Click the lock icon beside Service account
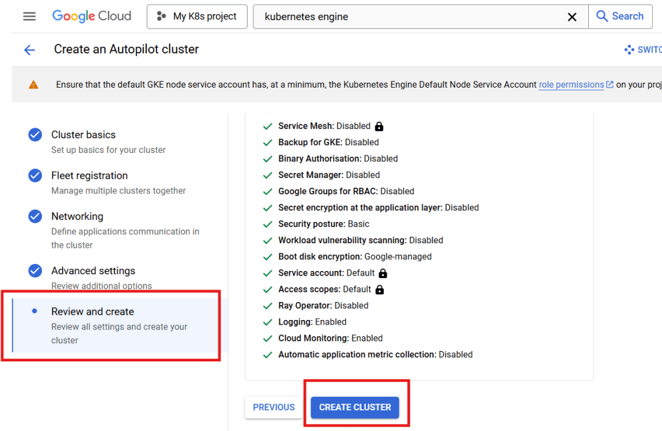This screenshot has width=662, height=431. [x=383, y=274]
